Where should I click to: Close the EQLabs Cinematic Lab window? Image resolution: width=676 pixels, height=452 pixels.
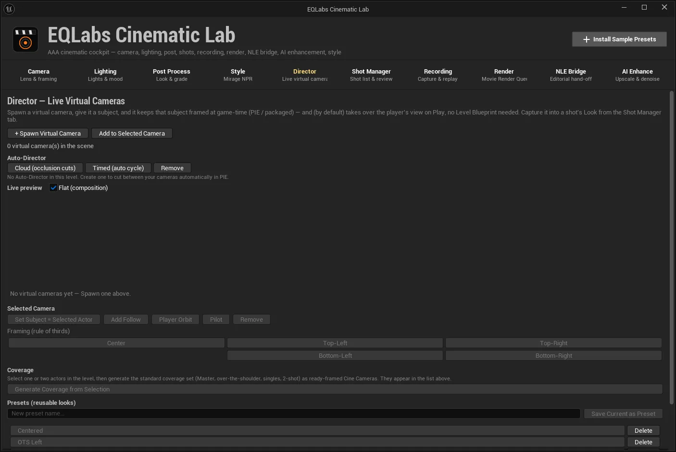click(x=664, y=7)
